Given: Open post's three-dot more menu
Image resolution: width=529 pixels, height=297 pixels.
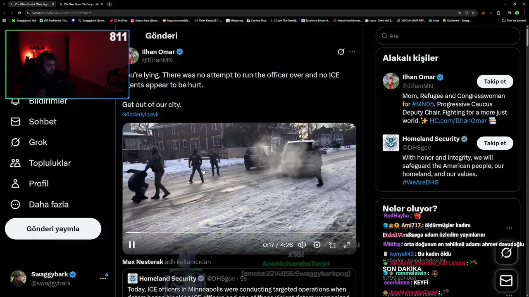Looking at the screenshot, I should pos(352,52).
